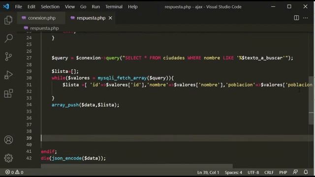Place cursor on the SELECT query line
The width and height of the screenshot is (315, 177).
pyautogui.click(x=172, y=58)
